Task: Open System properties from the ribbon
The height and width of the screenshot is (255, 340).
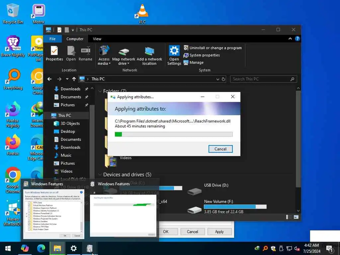Action: pyautogui.click(x=202, y=55)
